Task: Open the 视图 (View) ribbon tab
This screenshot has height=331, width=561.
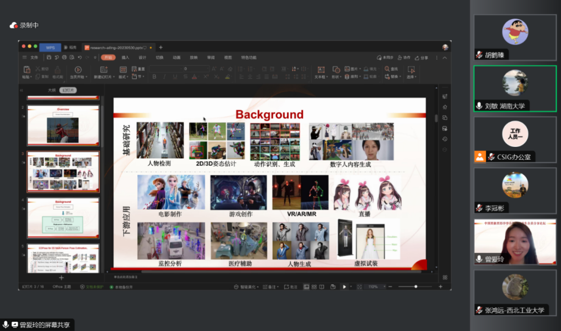Action: click(228, 58)
